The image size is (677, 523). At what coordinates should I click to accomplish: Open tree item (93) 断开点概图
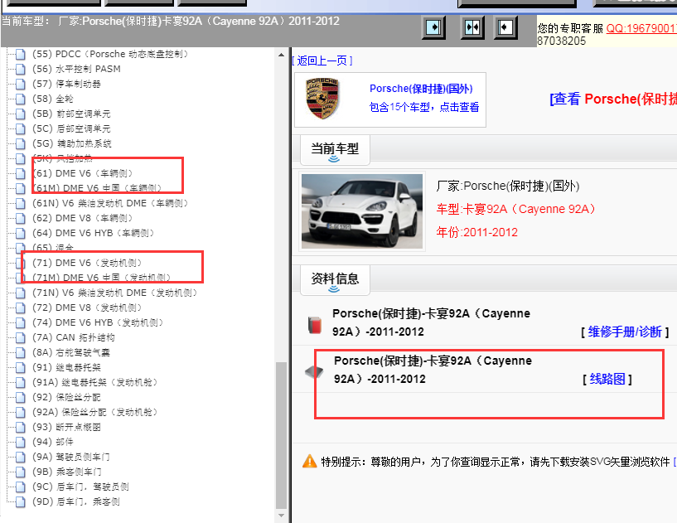click(x=66, y=427)
